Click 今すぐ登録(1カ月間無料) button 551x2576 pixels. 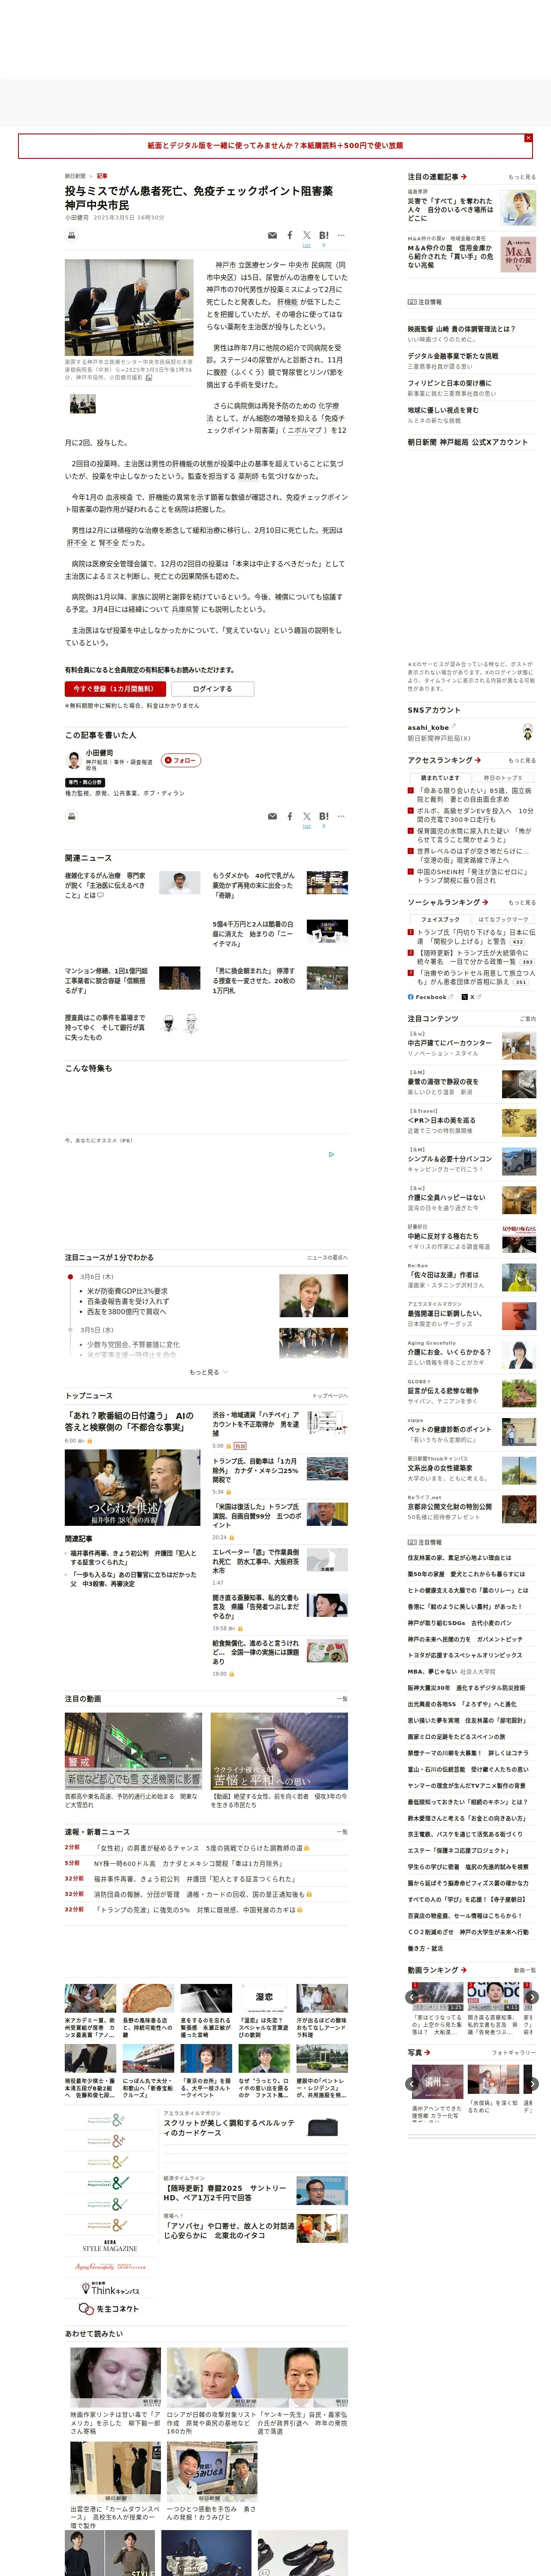pyautogui.click(x=115, y=689)
